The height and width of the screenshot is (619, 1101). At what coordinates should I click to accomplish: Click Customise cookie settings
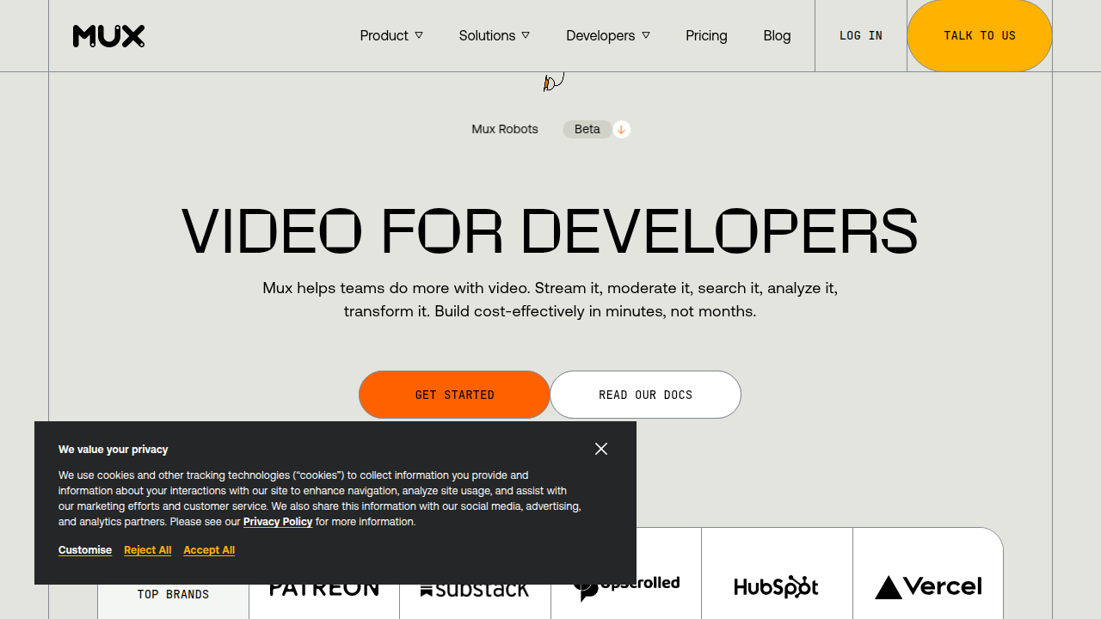[85, 550]
